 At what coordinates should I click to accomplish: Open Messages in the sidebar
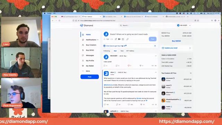coord(90,56)
